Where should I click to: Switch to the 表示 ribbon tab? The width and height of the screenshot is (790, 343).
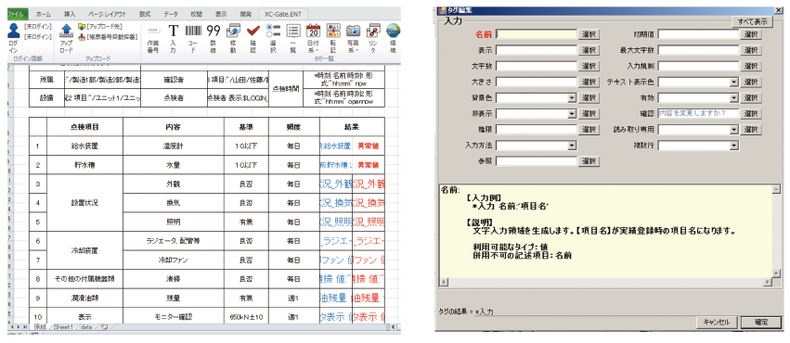pos(221,15)
